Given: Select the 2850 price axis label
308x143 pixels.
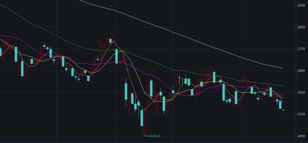Looking at the screenshot, I should coord(301,27).
